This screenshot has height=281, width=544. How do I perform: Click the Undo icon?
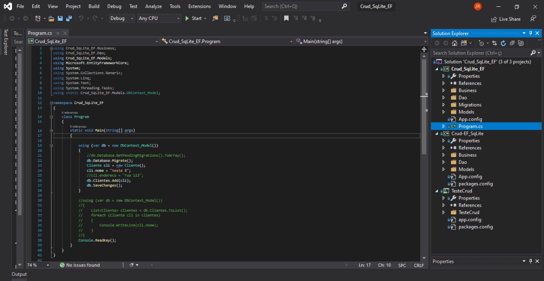(82, 18)
